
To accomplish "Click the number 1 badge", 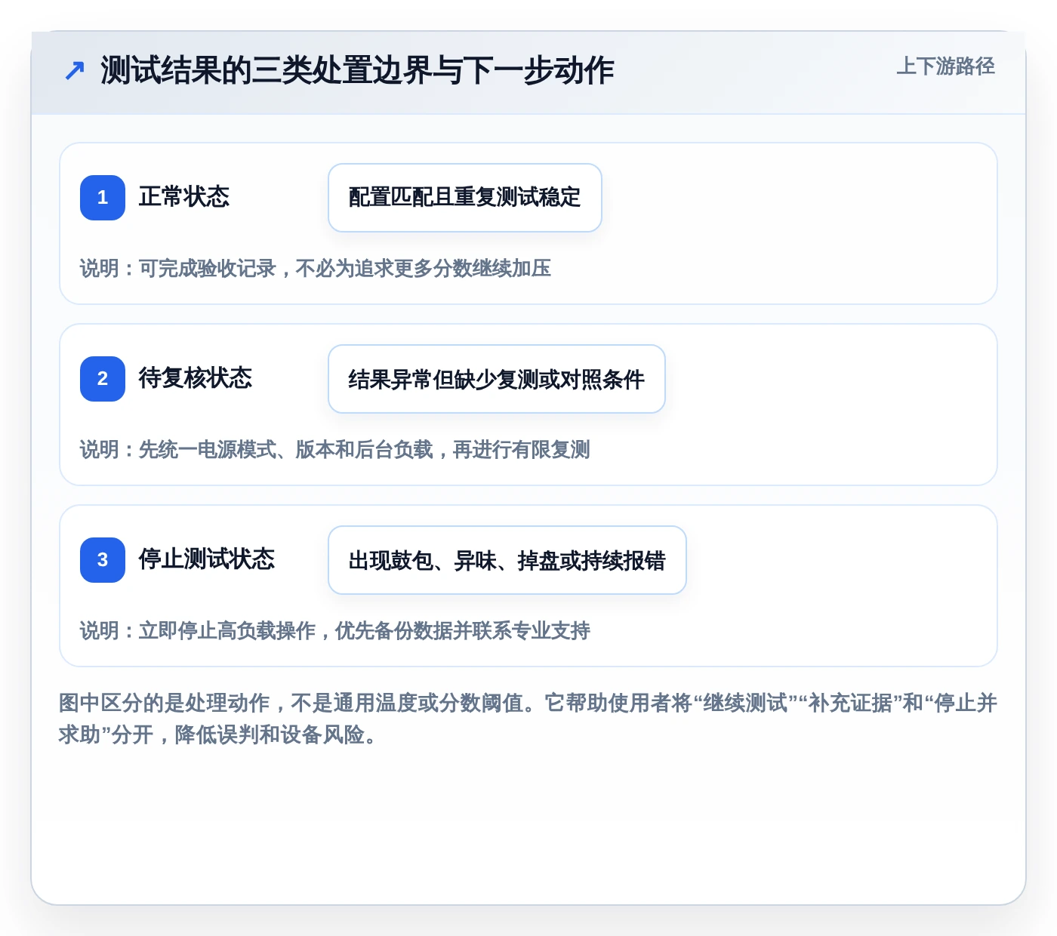I will 103,198.
